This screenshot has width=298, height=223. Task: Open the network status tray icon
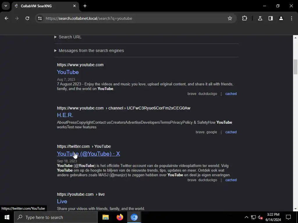(x=253, y=217)
